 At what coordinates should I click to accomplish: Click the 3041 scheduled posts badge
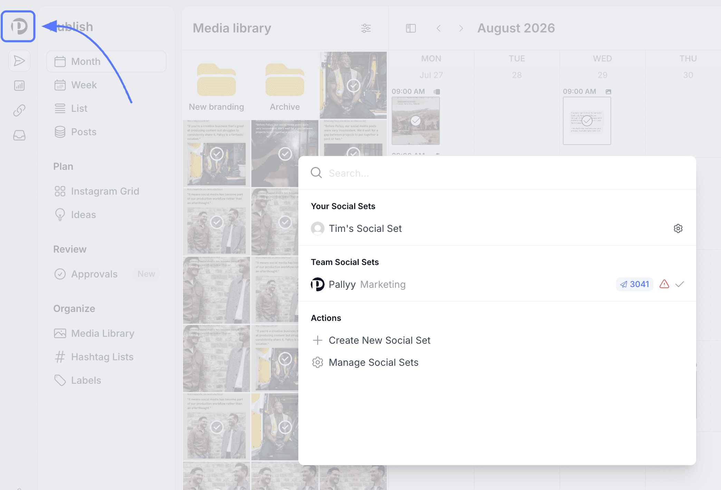tap(635, 284)
